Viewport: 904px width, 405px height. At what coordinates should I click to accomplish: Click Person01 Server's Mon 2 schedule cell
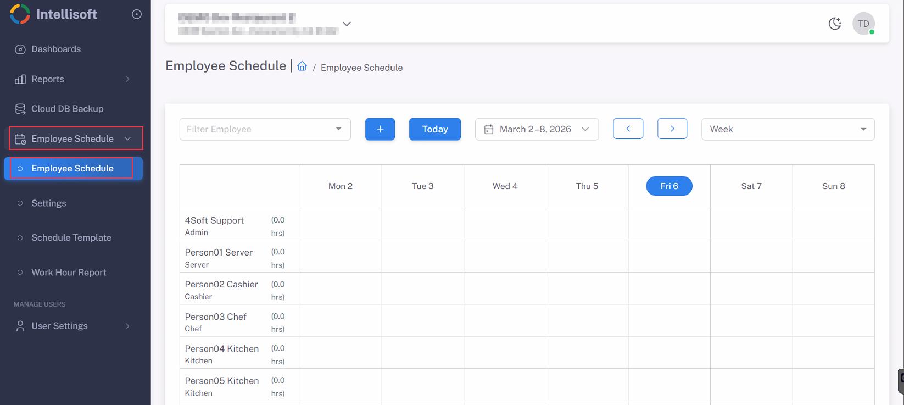(341, 256)
